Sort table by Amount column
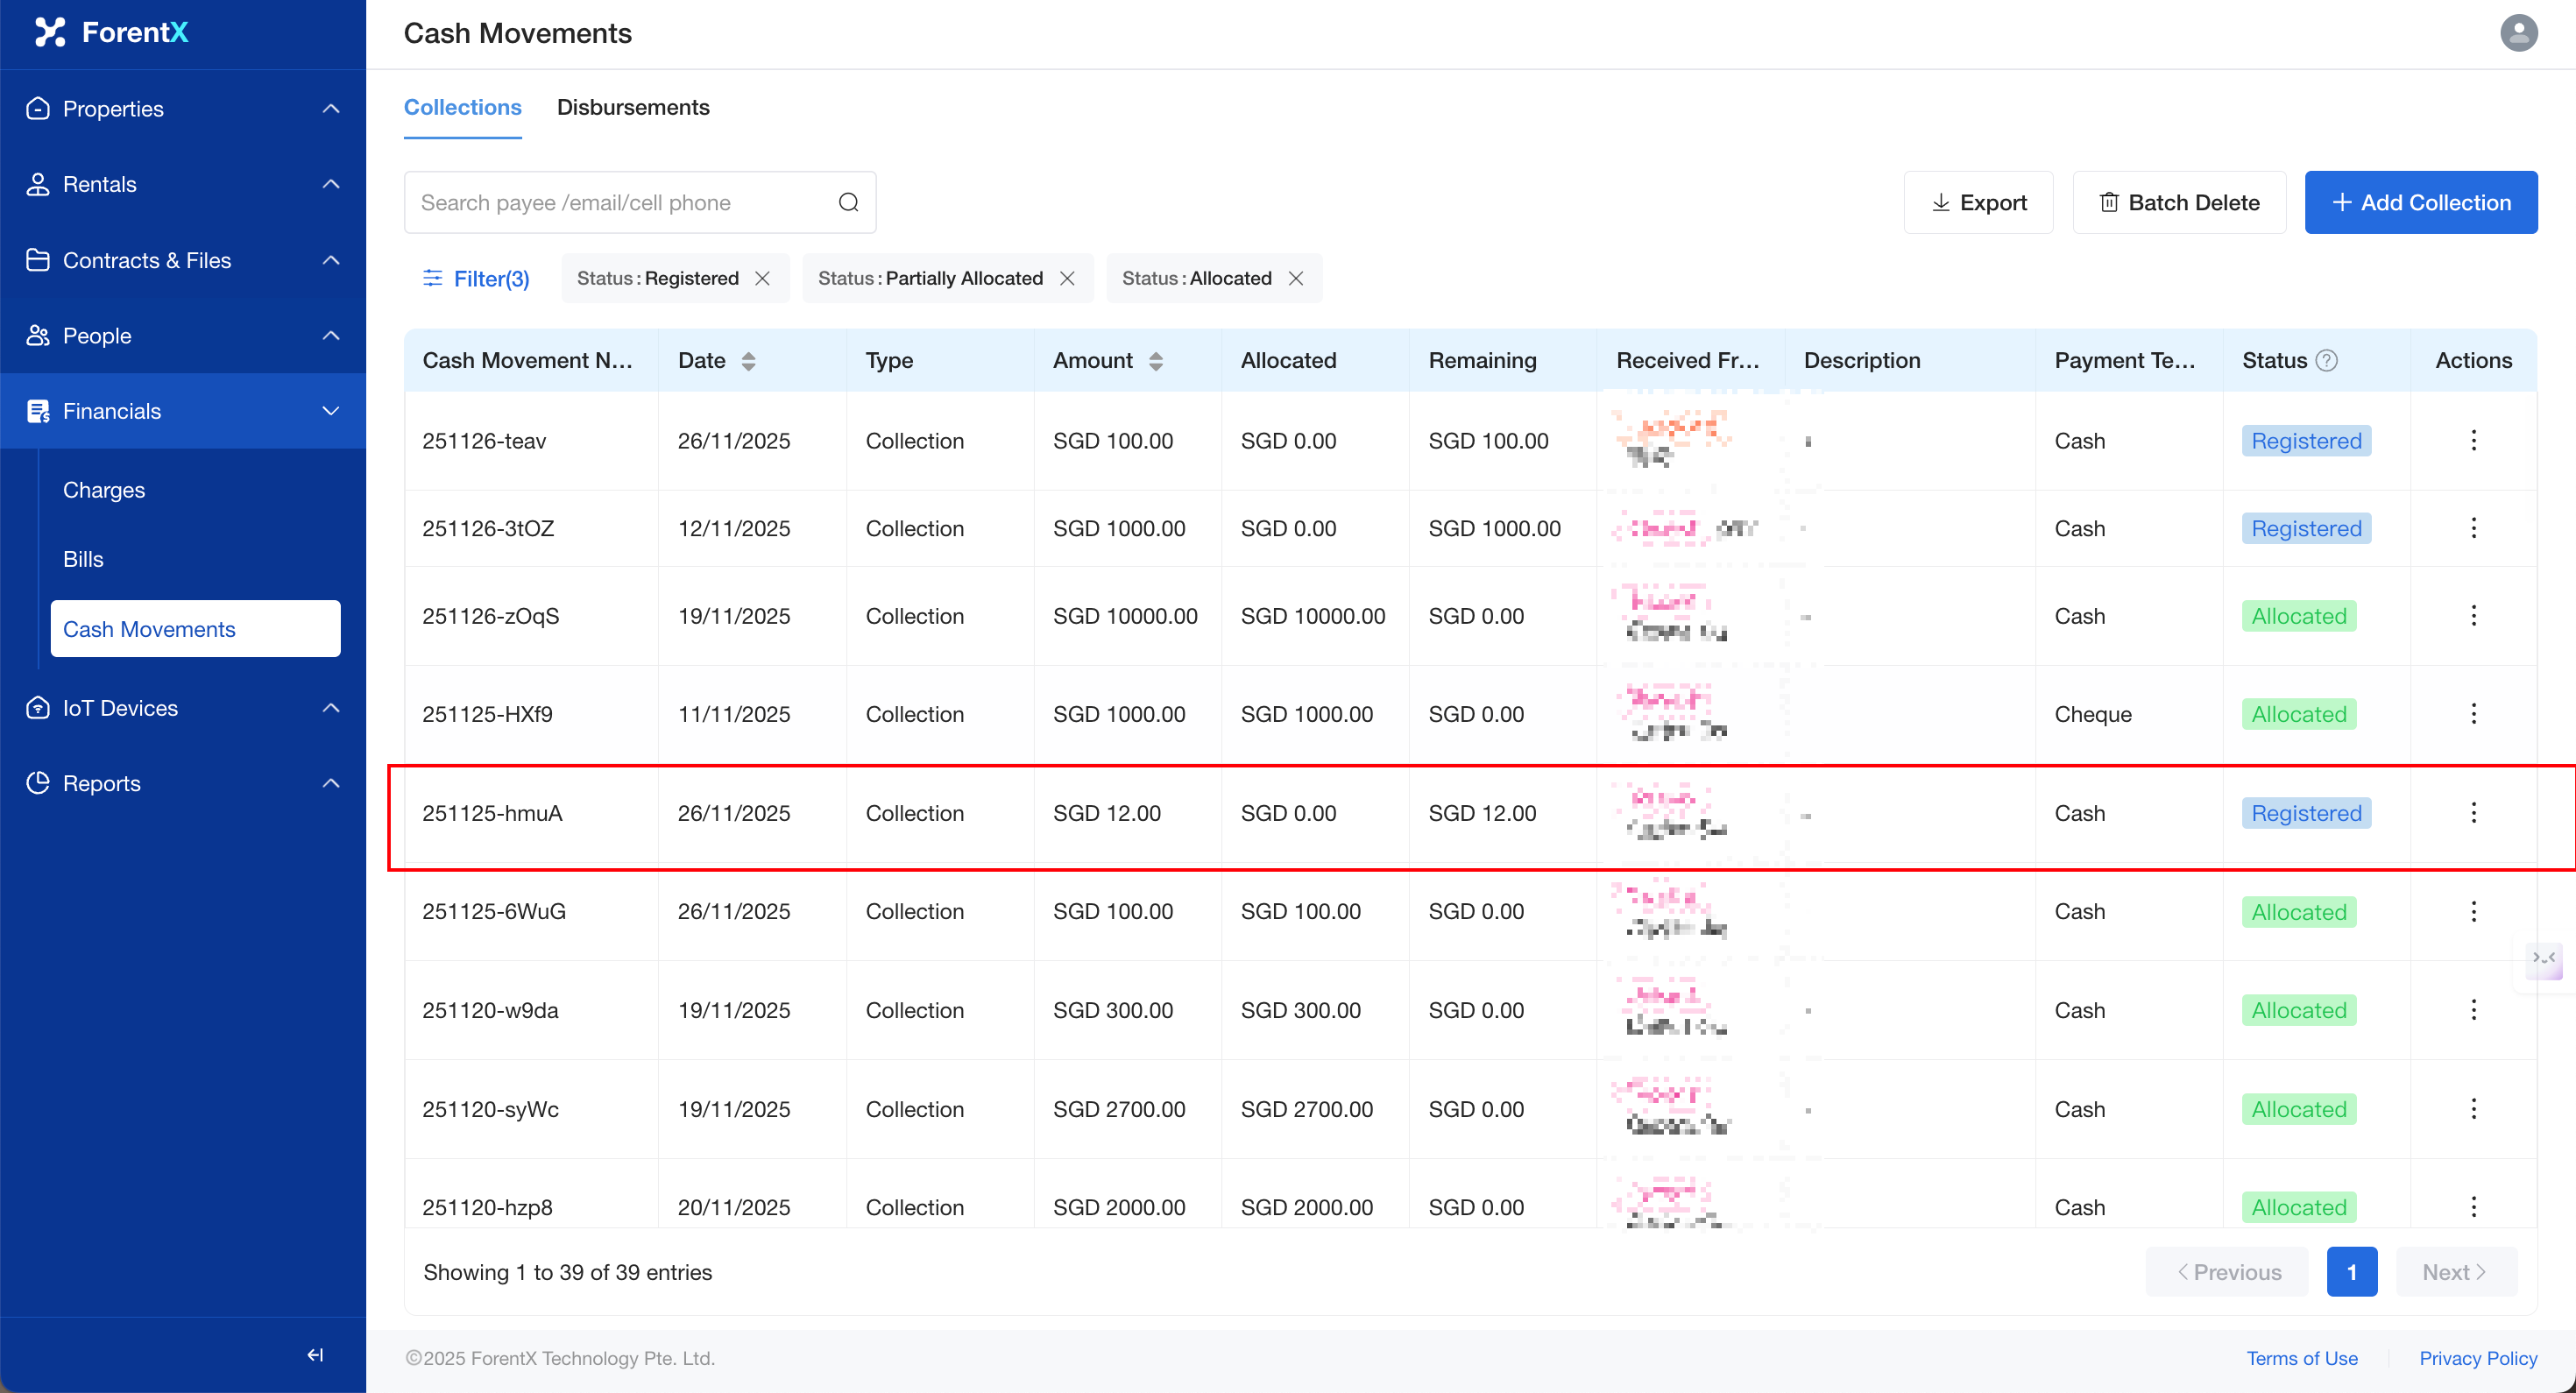Screen dimensions: 2576x1393 1155,361
